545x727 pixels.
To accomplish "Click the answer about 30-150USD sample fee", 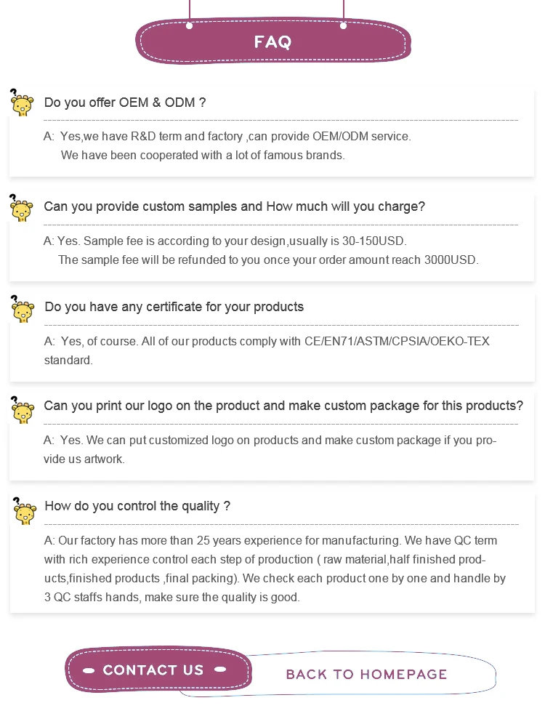I will pos(225,241).
